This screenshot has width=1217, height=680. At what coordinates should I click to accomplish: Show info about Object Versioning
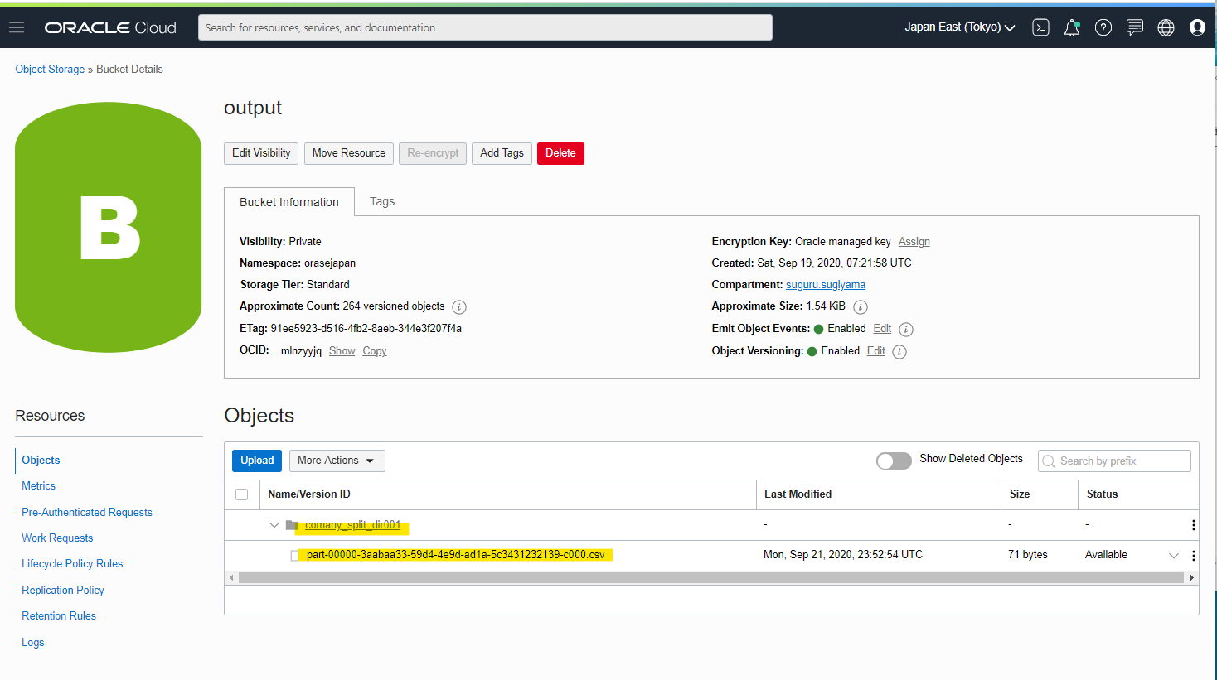[899, 352]
